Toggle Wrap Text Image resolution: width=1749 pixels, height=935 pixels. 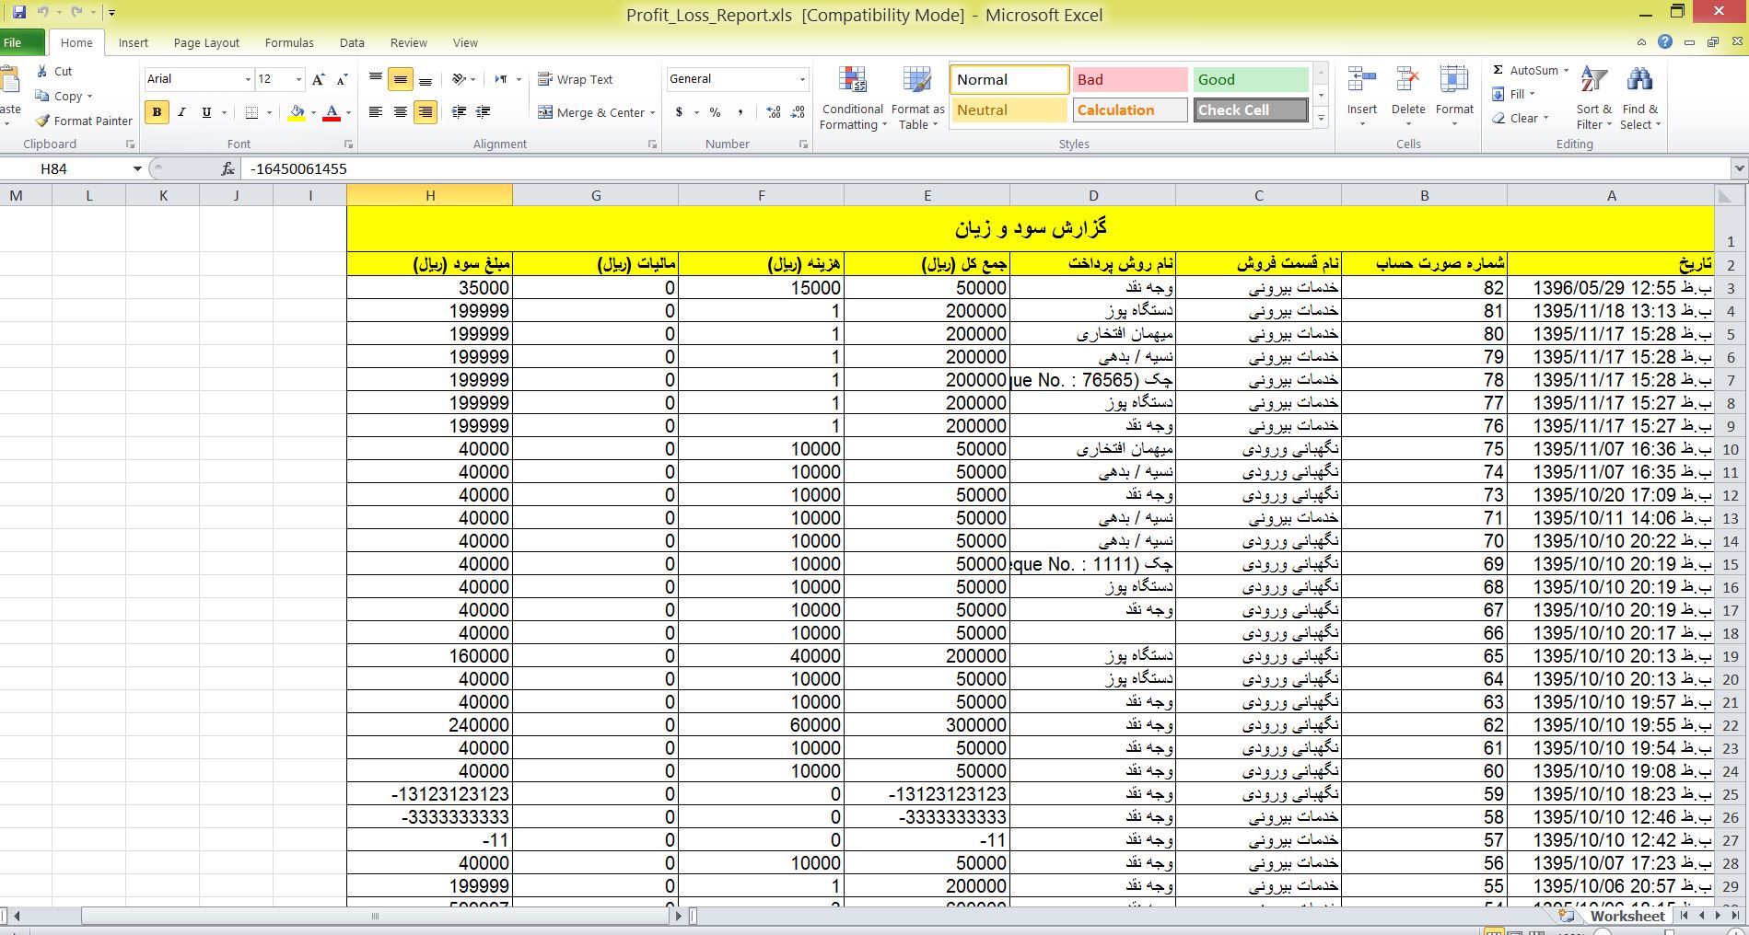(x=576, y=79)
